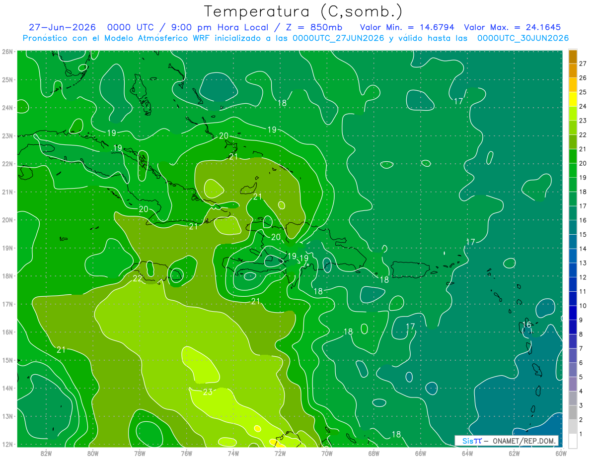Click the '74W' longitude axis label
This screenshot has height=460, width=596.
tap(233, 453)
